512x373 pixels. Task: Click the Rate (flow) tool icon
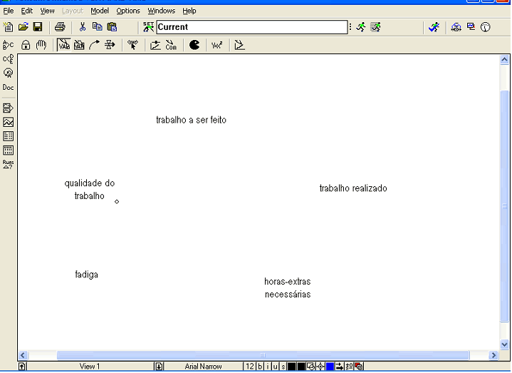click(110, 45)
